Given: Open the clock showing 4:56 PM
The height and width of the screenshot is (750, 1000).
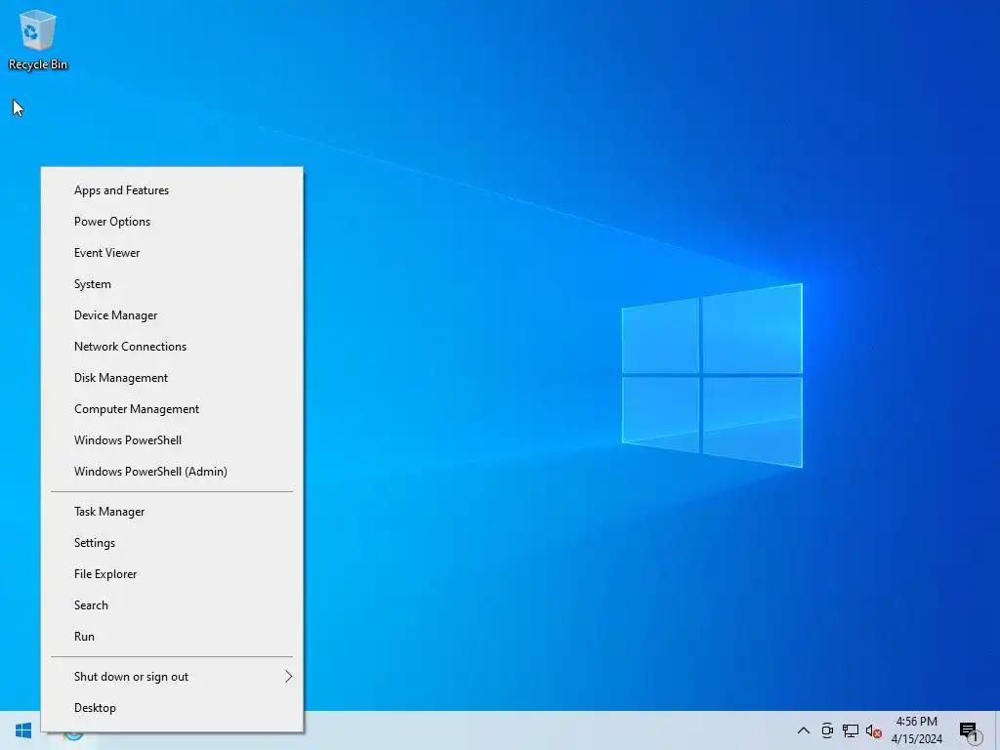Looking at the screenshot, I should [x=916, y=730].
